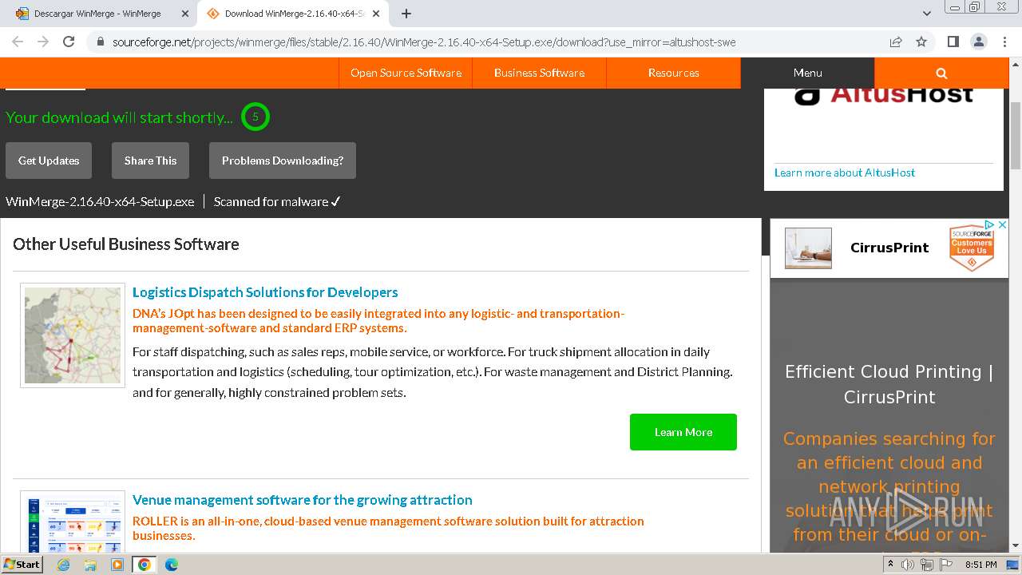Image resolution: width=1022 pixels, height=575 pixels.
Task: Show hidden tray icons arrow
Action: [891, 565]
